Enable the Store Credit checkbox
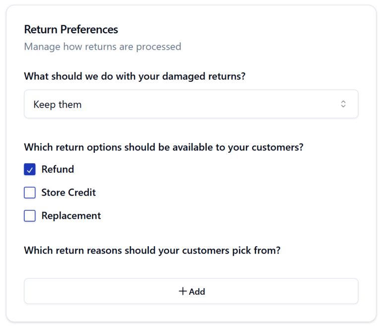381x328 pixels. pos(30,193)
